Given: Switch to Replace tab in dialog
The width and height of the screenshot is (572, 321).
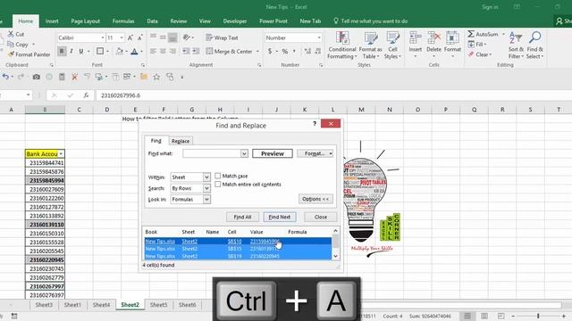Looking at the screenshot, I should tap(181, 141).
